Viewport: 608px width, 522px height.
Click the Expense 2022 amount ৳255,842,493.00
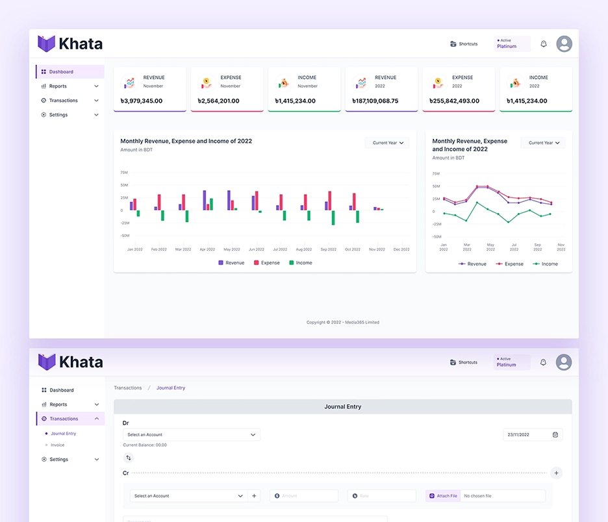pos(455,101)
